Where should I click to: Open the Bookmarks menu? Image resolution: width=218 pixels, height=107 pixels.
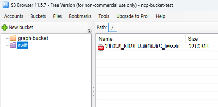[80, 16]
